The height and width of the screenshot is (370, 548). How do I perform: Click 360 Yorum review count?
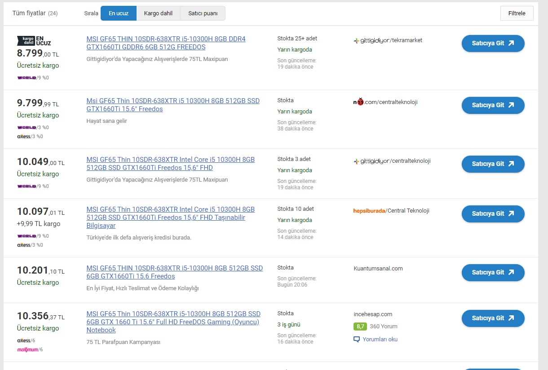pos(384,326)
